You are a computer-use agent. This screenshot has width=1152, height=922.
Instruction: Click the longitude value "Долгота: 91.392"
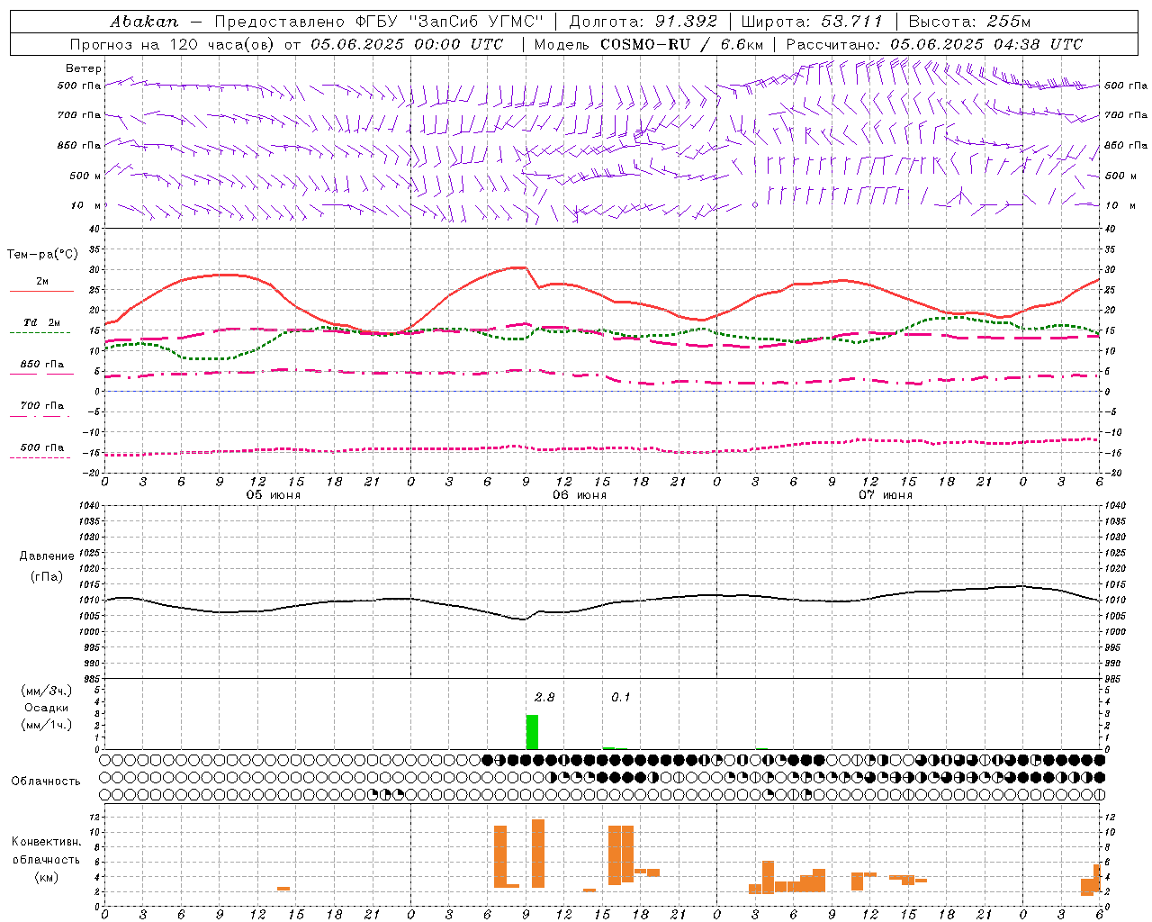click(x=643, y=21)
